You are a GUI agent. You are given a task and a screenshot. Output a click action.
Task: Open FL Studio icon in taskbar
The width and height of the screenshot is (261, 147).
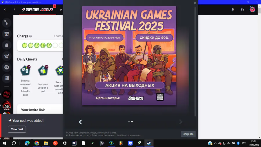pos(121,143)
